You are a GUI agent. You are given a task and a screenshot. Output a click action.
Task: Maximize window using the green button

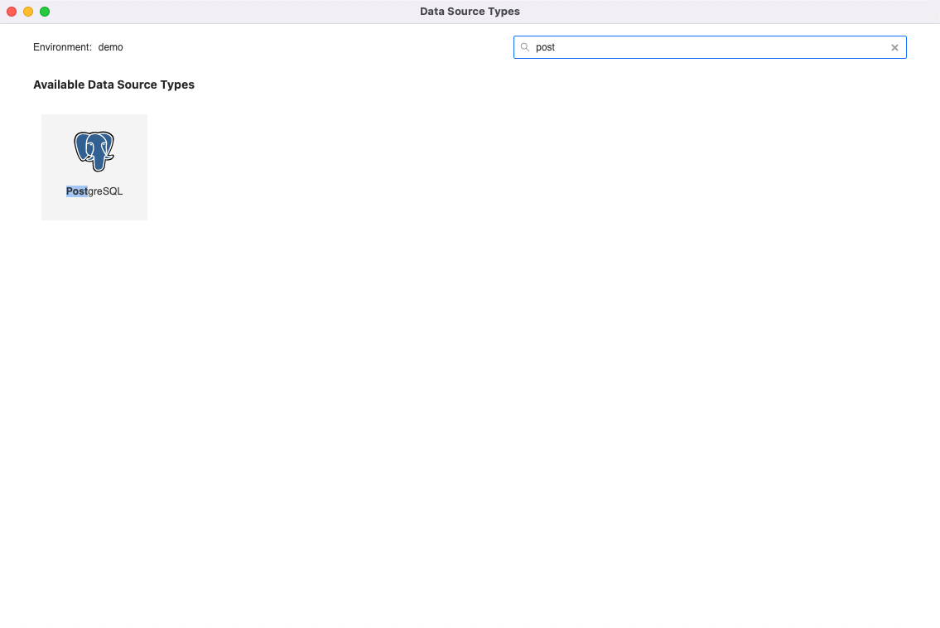point(45,12)
